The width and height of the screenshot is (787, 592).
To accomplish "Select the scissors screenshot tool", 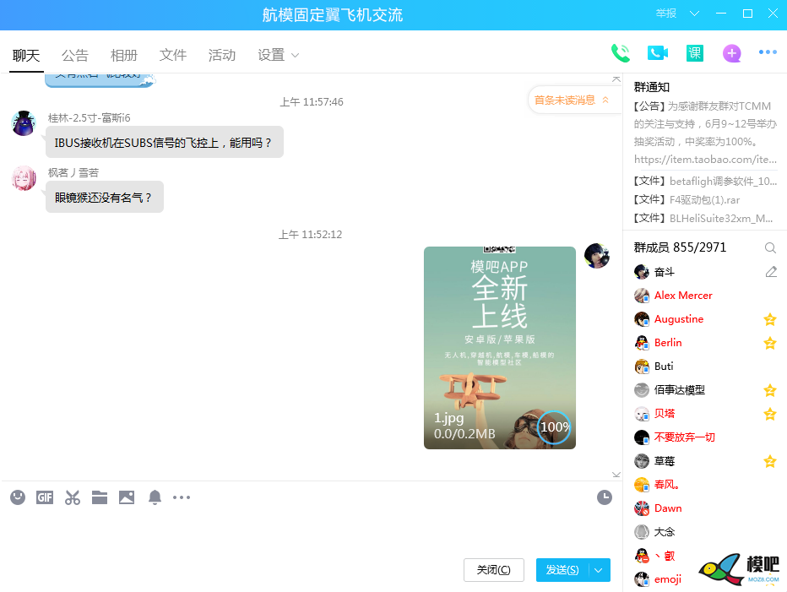I will tap(73, 497).
